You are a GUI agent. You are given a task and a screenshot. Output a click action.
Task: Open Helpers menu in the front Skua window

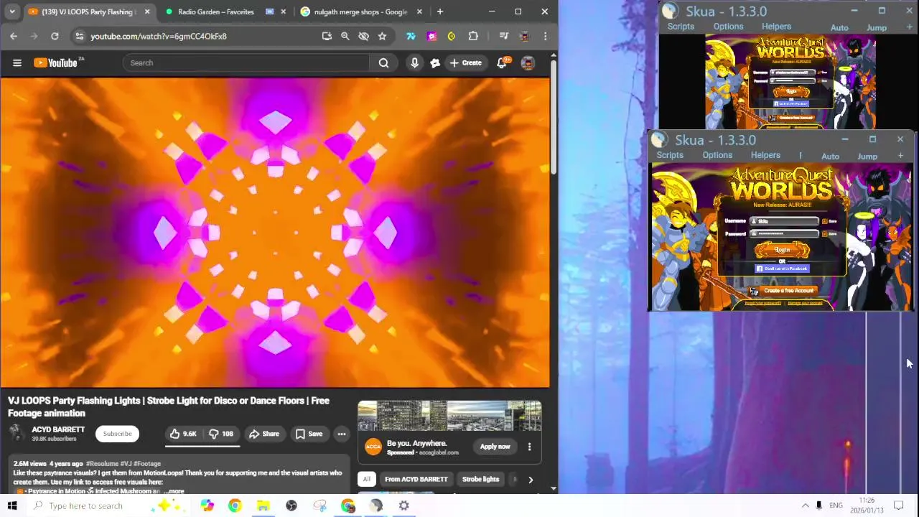tap(765, 155)
